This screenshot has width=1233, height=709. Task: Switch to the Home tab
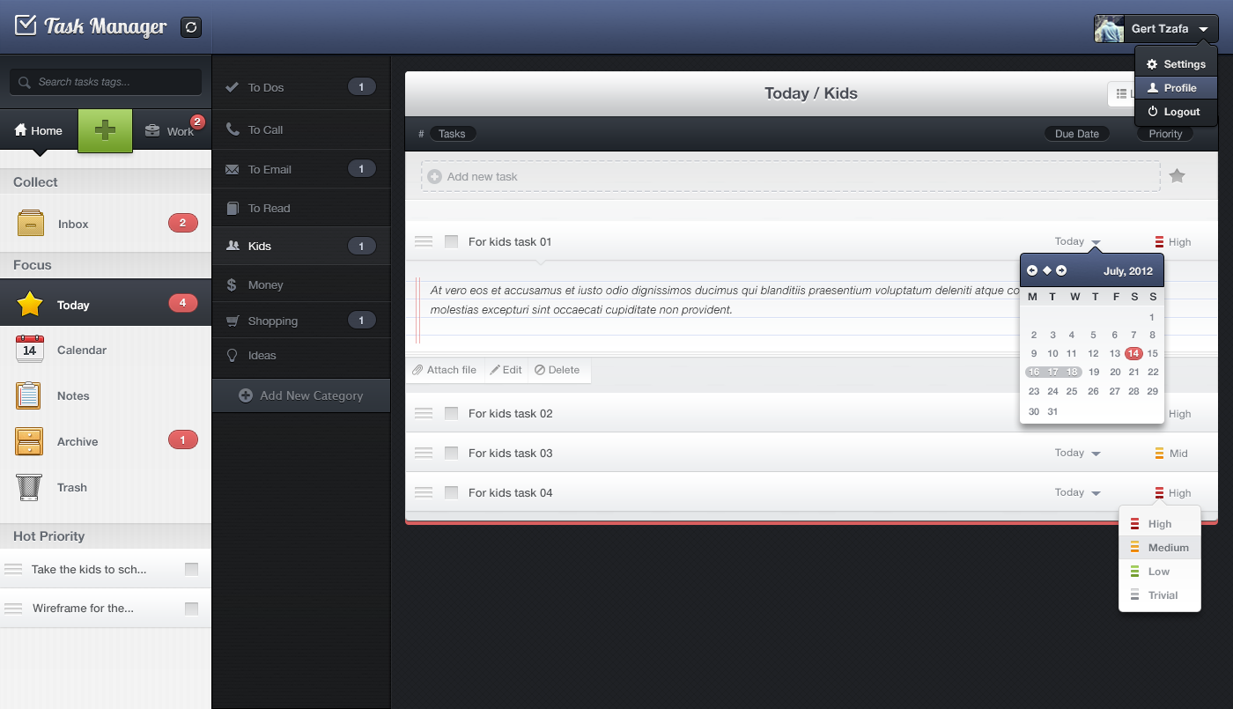(39, 130)
